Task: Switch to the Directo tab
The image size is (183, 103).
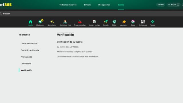Action: [x=87, y=5]
